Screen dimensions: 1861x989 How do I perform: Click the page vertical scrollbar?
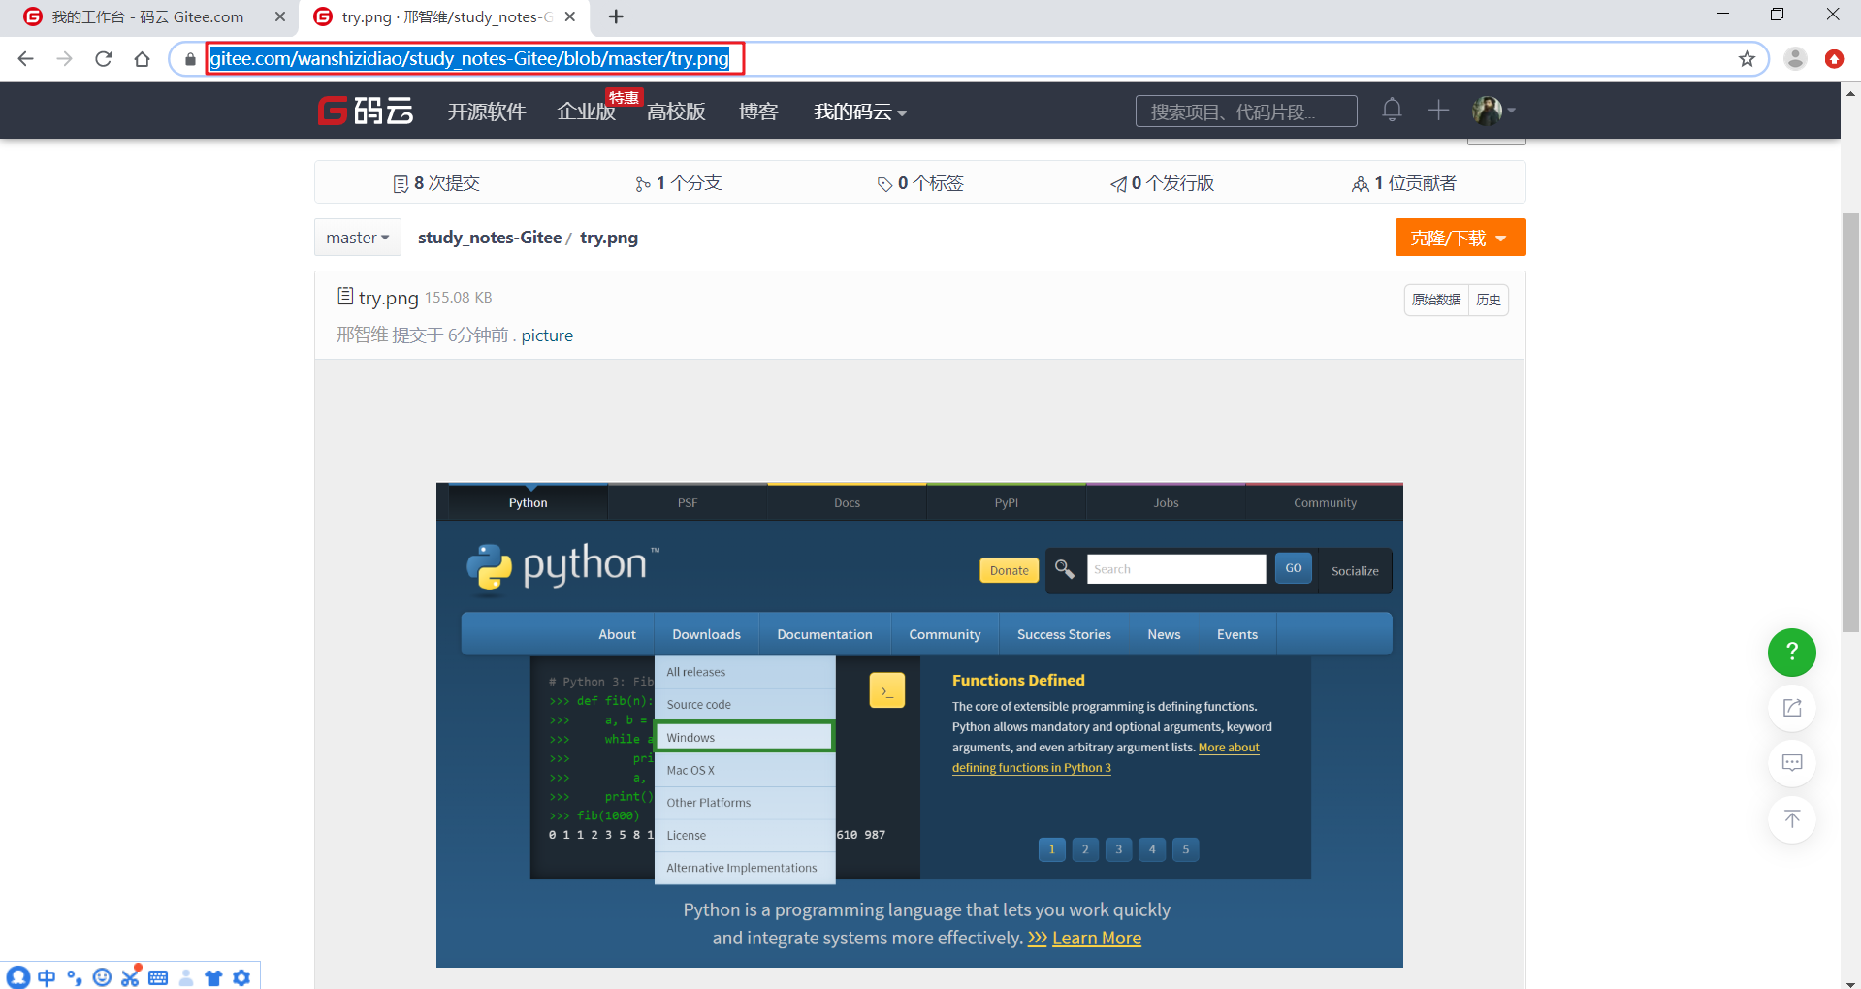pos(1851,422)
